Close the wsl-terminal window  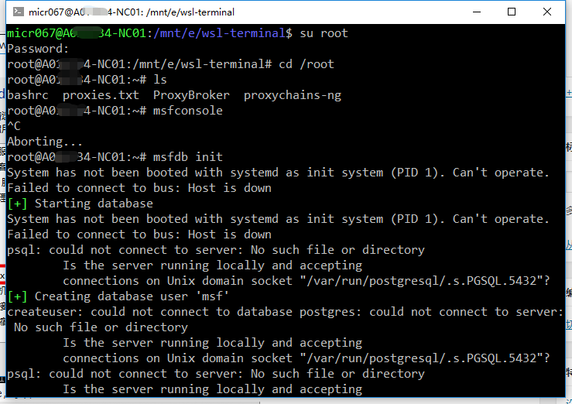546,12
